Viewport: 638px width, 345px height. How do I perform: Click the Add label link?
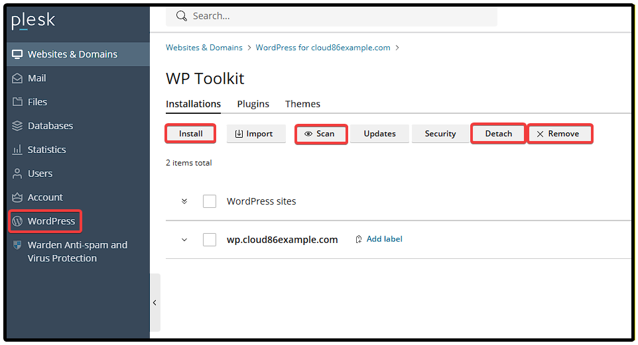coord(385,239)
